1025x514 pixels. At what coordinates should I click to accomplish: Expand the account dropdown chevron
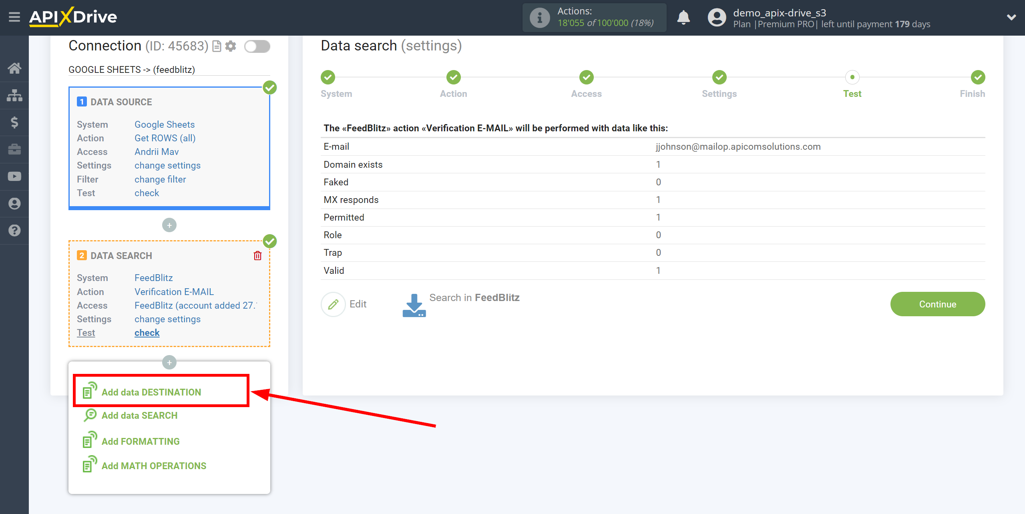1011,17
